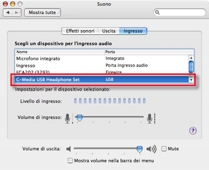This screenshot has height=170, width=209.
Task: Click the device list scroll up arrow
Action: click(191, 58)
